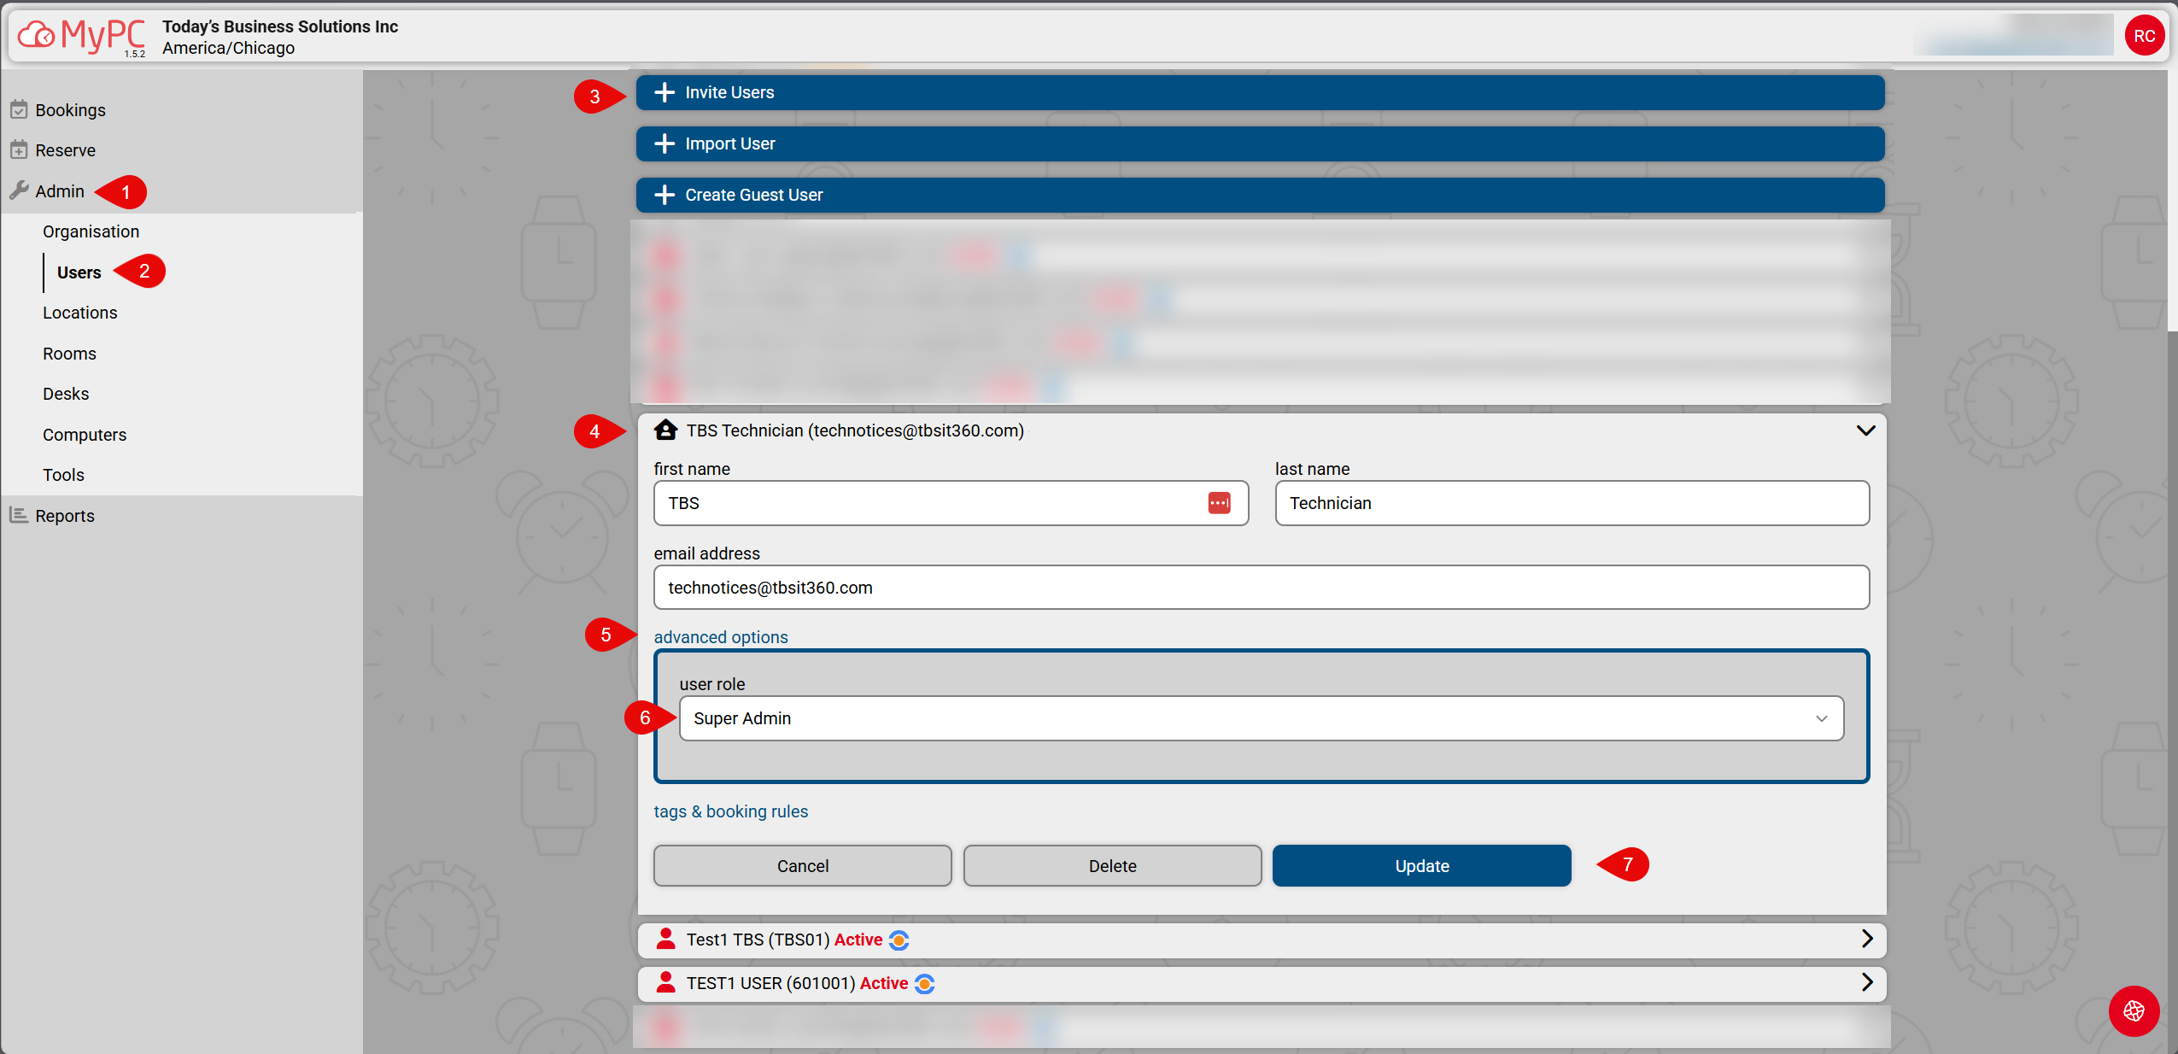The image size is (2178, 1054).
Task: Open Computers admin page
Action: 85,435
